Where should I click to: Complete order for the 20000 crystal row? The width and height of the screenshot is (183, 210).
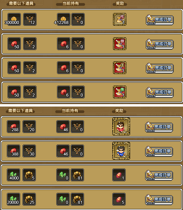point(159,200)
